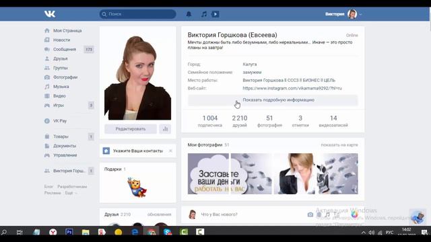This screenshot has width=431, height=242.
Task: Click city value Калуга
Action: click(x=250, y=65)
